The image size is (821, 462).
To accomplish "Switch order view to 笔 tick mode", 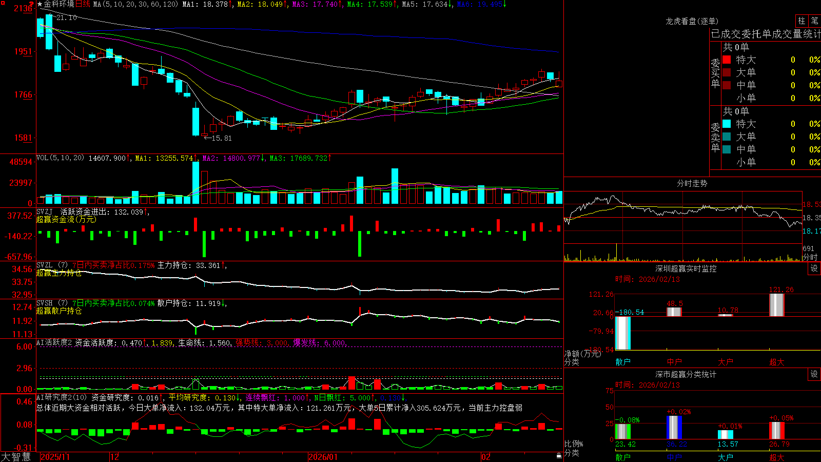I will 814,21.
